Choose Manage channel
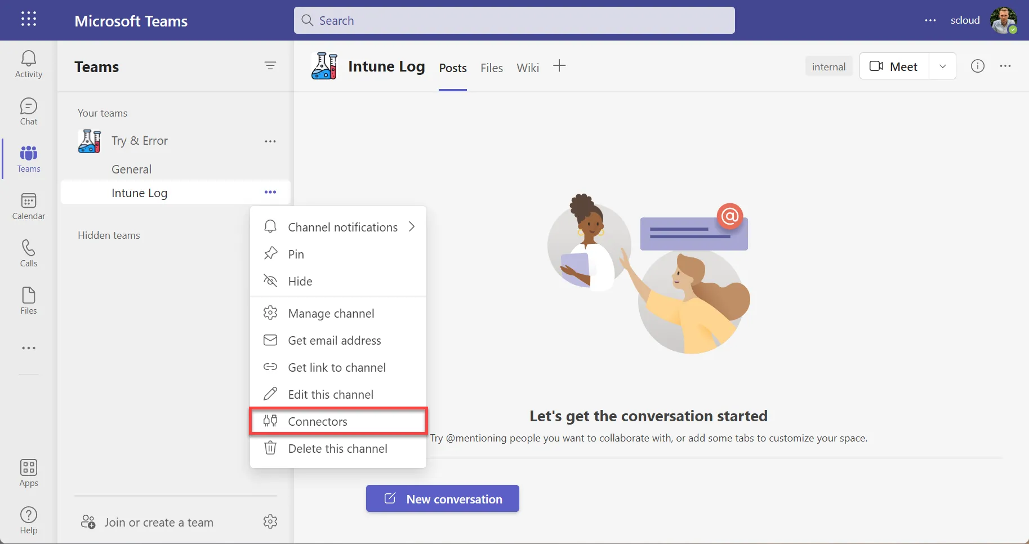This screenshot has height=544, width=1029. 338,313
